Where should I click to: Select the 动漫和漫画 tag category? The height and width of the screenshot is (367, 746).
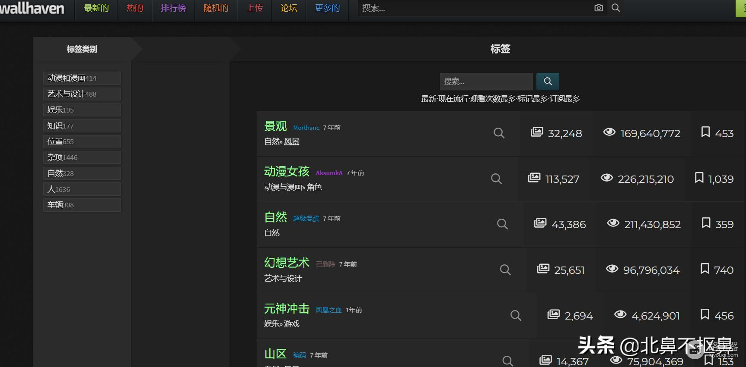(82, 78)
